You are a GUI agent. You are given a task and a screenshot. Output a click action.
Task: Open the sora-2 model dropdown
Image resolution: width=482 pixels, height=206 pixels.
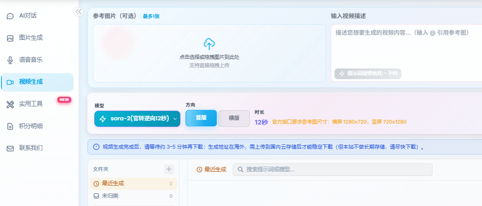(137, 119)
